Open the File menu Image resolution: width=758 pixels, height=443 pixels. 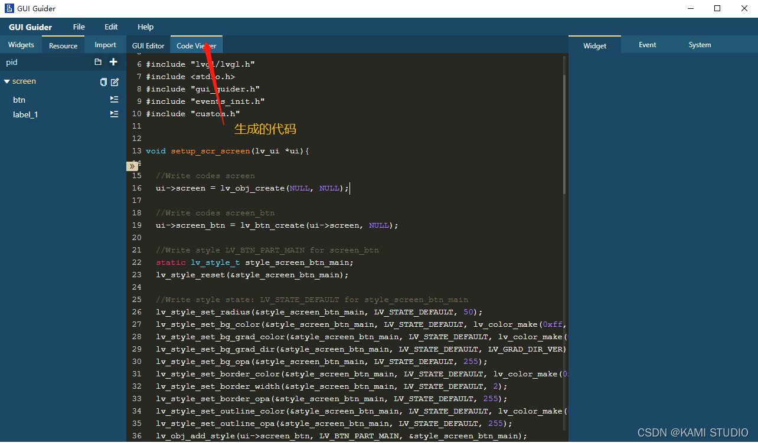79,27
